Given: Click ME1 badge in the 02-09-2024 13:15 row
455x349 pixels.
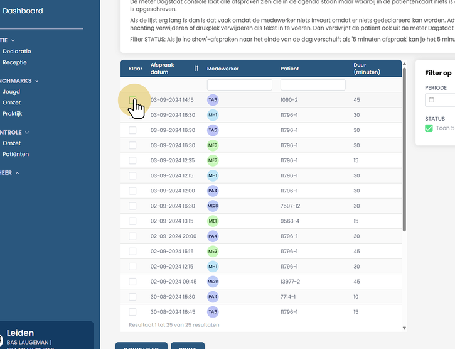Looking at the screenshot, I should coord(213,221).
